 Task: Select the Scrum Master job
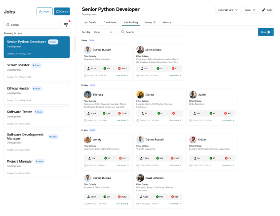click(37, 71)
